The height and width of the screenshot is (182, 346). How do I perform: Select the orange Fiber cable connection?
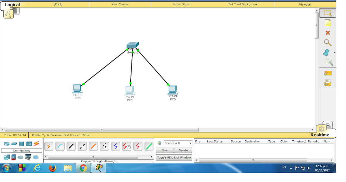93,146
